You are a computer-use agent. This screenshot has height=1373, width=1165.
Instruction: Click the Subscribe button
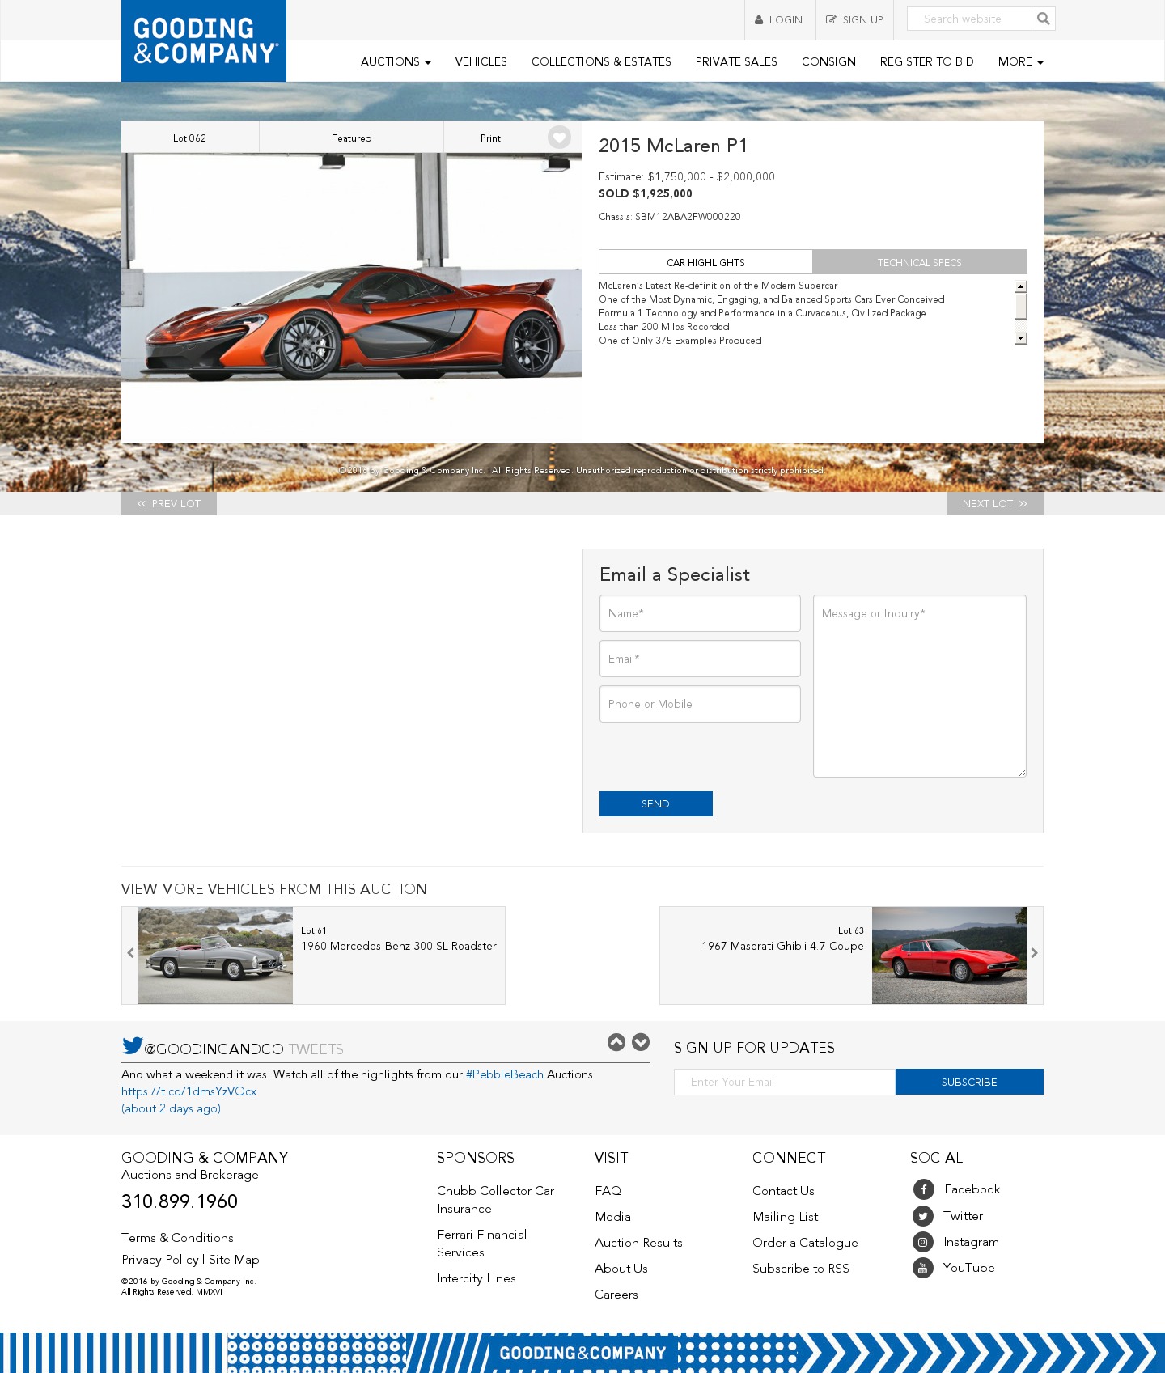[969, 1082]
